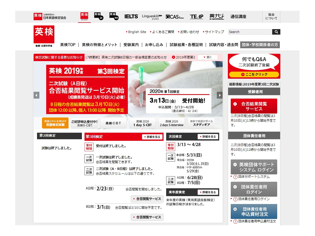Click the 2019年度第3回検定 main banner
This screenshot has height=236, width=315.
[x=87, y=89]
